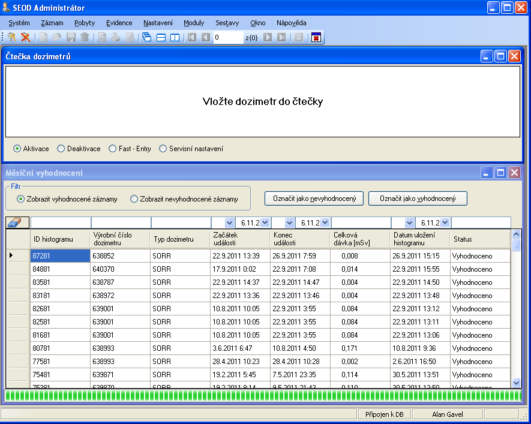Click the green progress bar
The width and height of the screenshot is (531, 424).
pos(263,395)
